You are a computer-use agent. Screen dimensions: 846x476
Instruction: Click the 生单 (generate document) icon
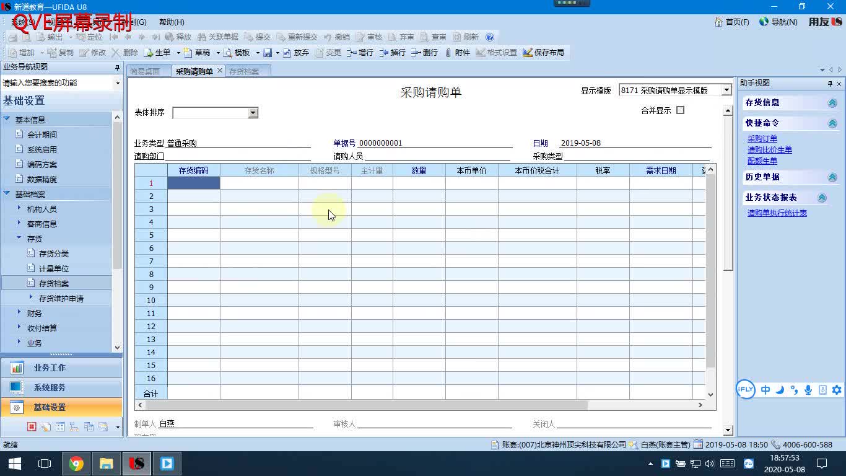[x=164, y=52]
